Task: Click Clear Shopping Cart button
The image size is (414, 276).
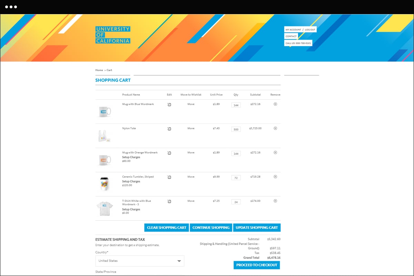Action: pyautogui.click(x=166, y=228)
